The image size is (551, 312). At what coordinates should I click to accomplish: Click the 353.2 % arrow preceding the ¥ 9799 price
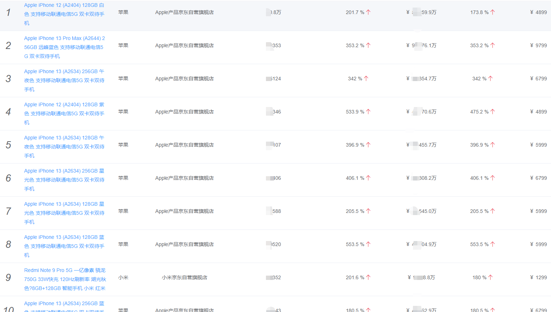coord(493,45)
